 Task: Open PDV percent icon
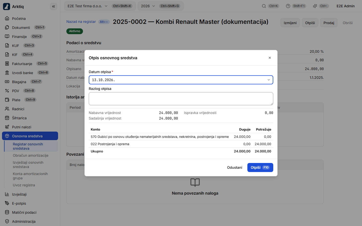[7, 91]
